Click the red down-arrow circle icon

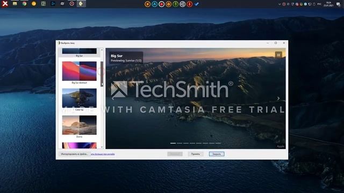(x=190, y=4)
